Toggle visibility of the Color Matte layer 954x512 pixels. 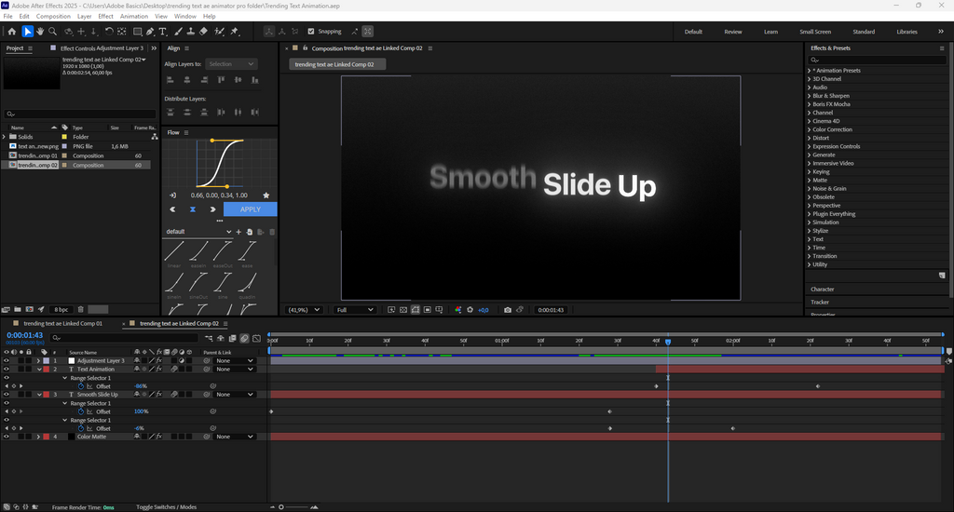pos(7,437)
